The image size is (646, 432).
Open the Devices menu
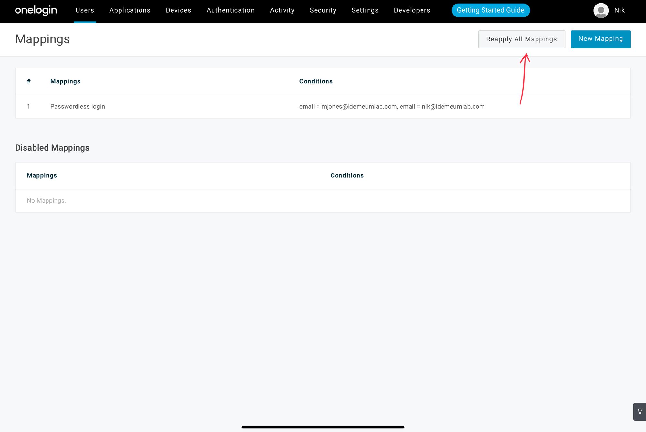coord(178,10)
